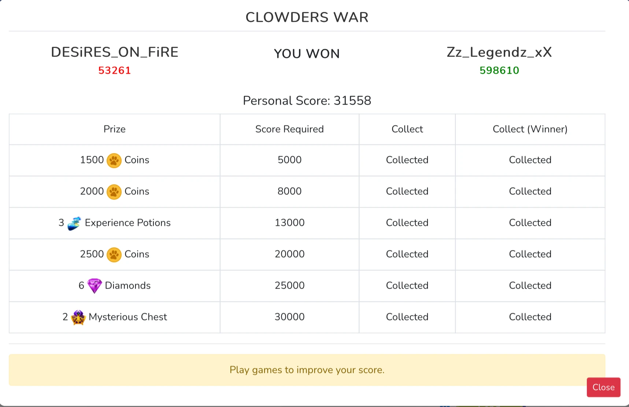Screen dimensions: 629x407
Task: Click the Collect (Winner) cell for Mysterious Chest
Action: click(x=530, y=317)
